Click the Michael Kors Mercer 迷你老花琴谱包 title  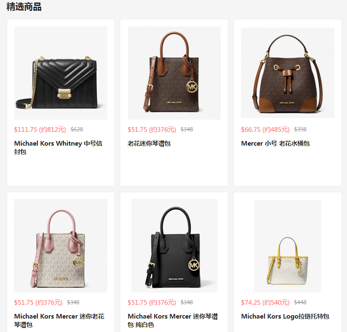tap(59, 321)
